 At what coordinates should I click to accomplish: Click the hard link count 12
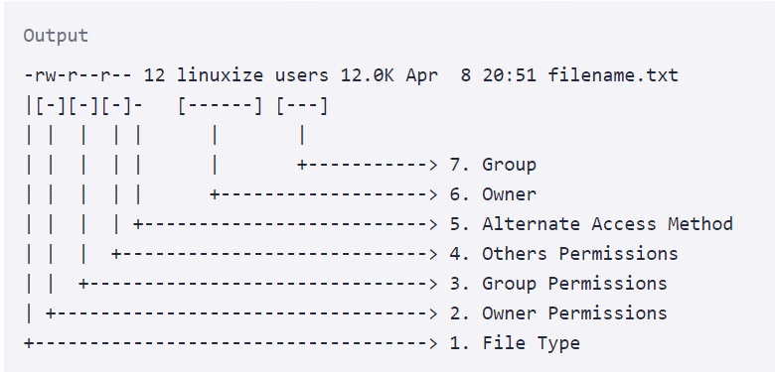tap(155, 75)
